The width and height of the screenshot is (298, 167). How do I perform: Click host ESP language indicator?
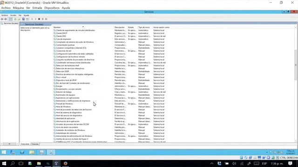click(x=264, y=163)
